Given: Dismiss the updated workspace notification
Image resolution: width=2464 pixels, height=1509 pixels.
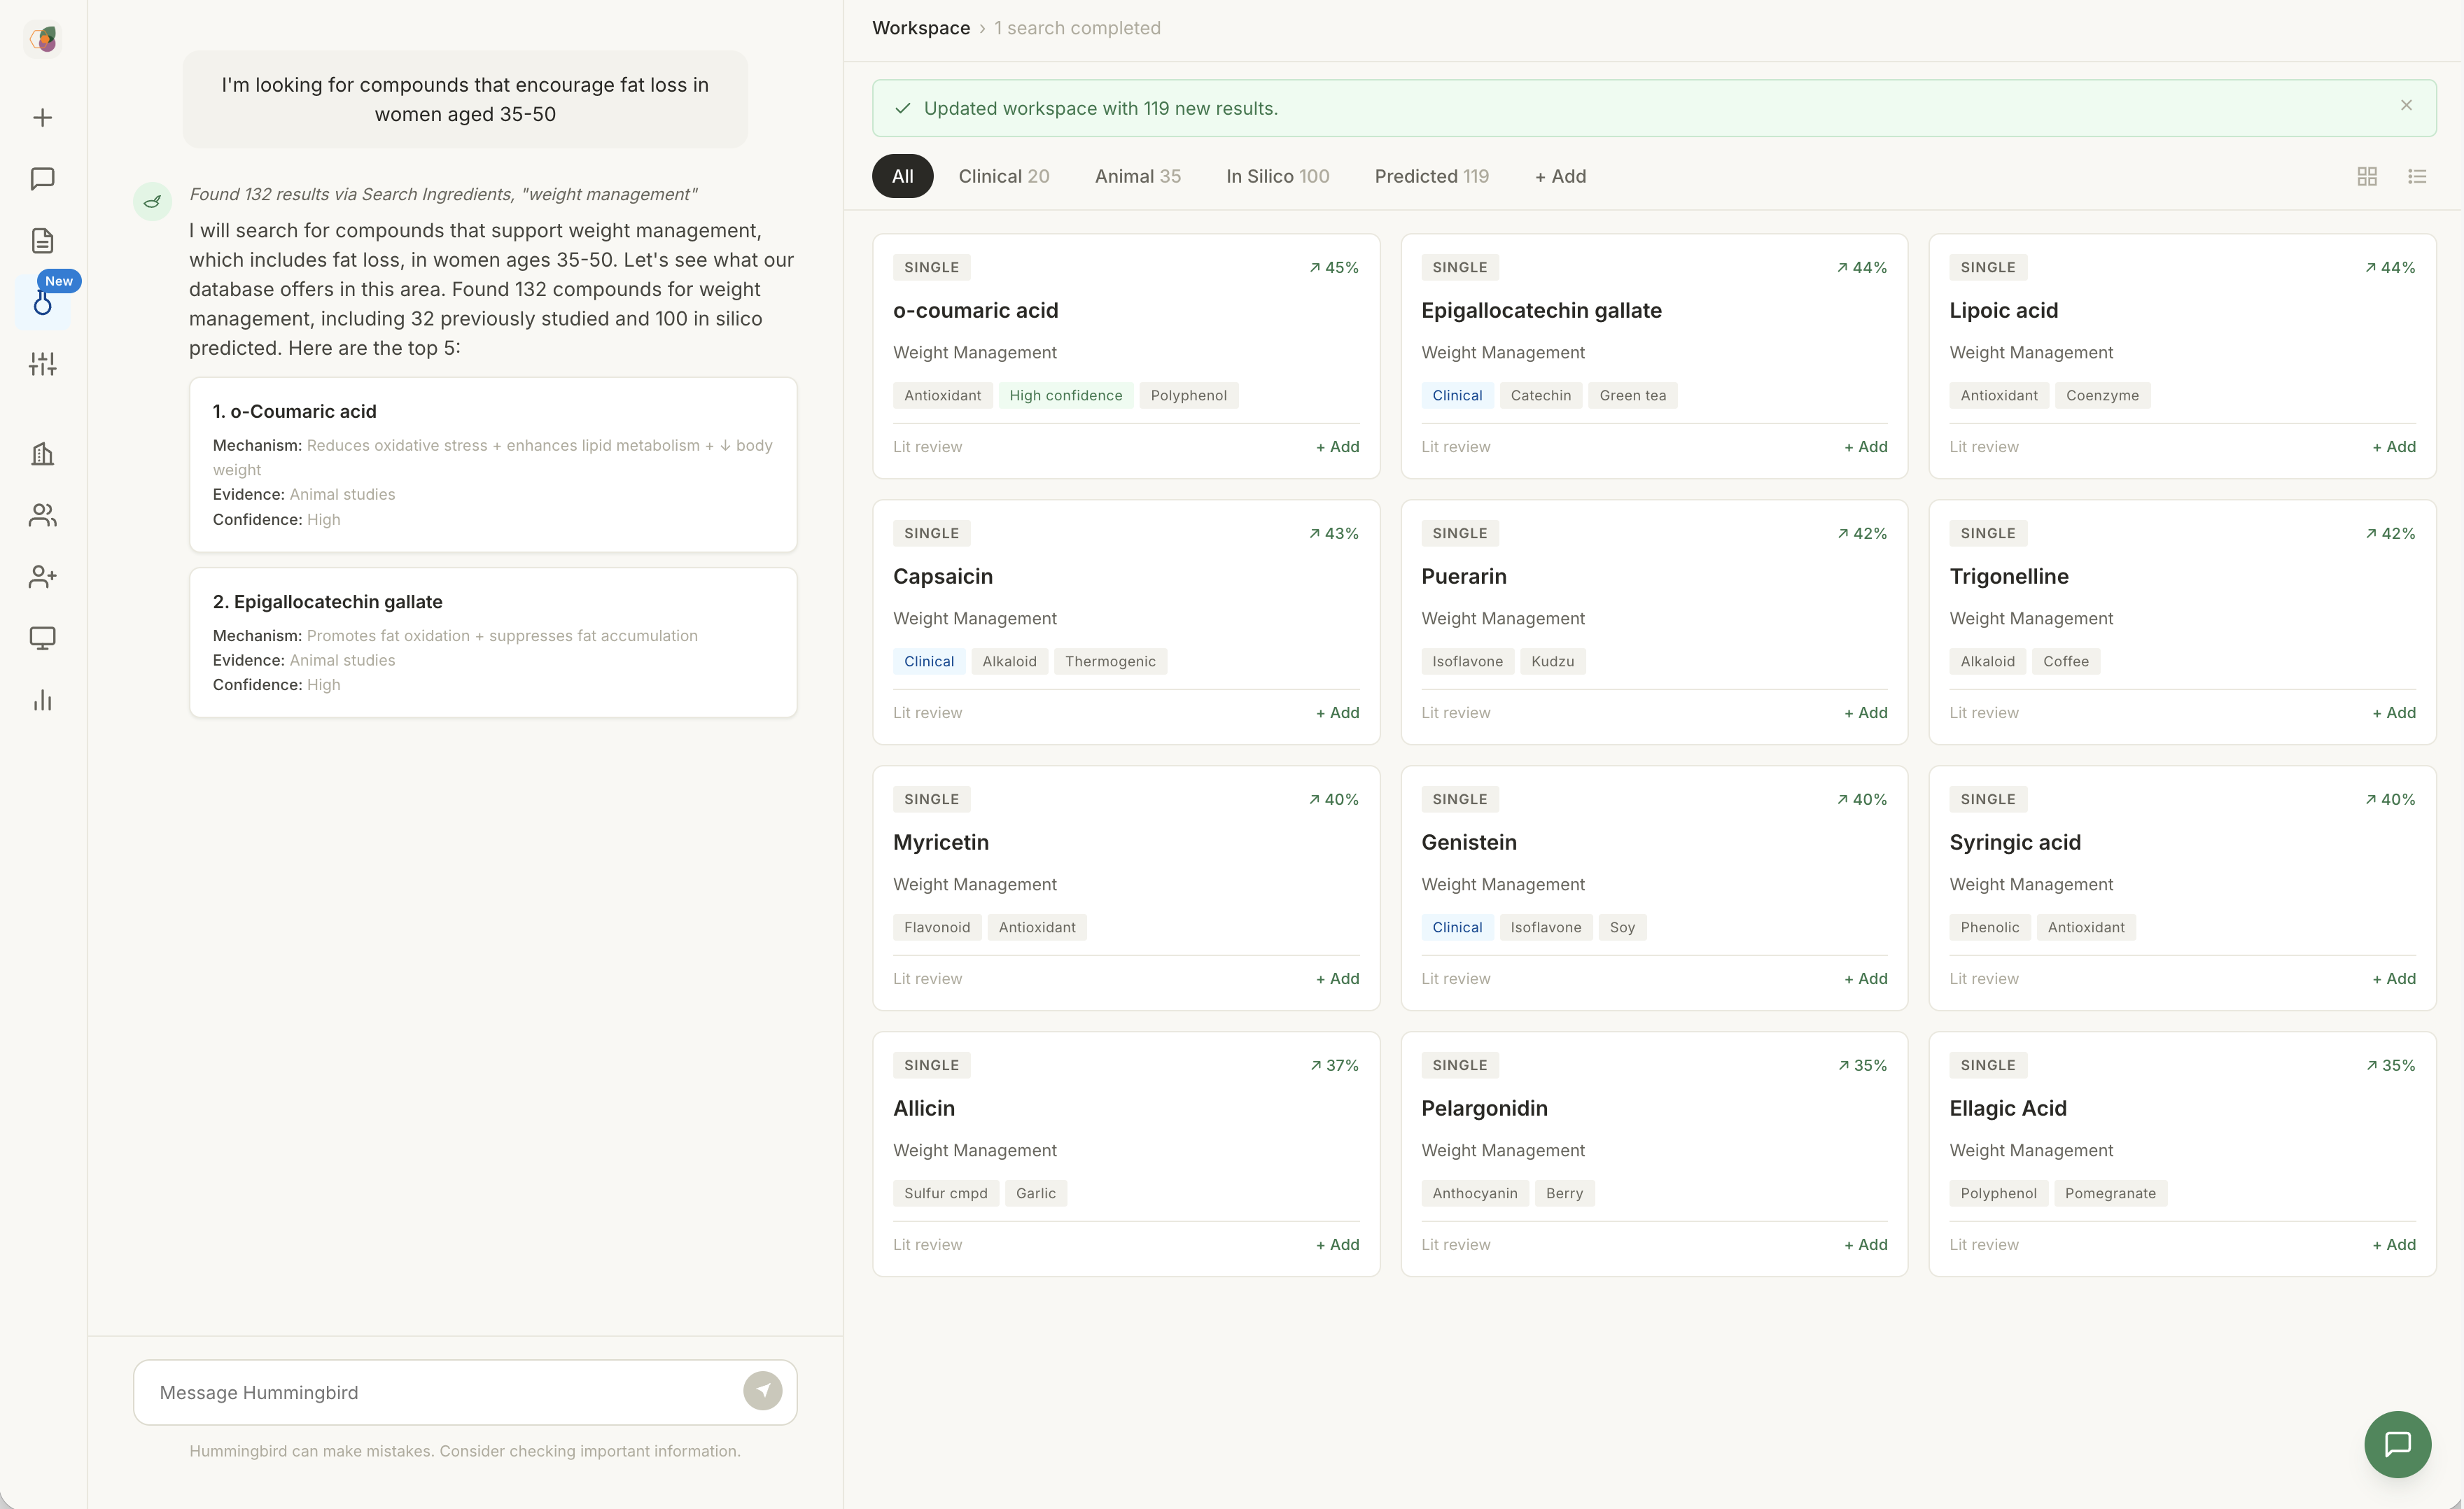Looking at the screenshot, I should point(2406,105).
